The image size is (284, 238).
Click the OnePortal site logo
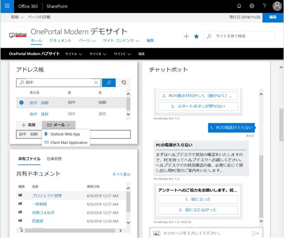pos(18,35)
